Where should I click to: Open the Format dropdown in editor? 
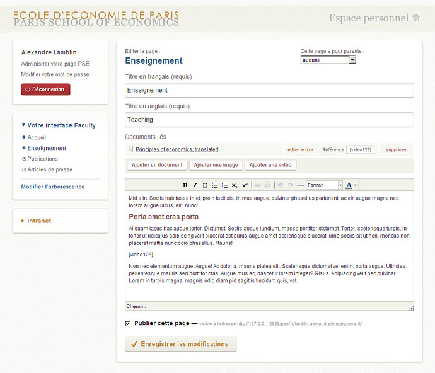[x=324, y=185]
